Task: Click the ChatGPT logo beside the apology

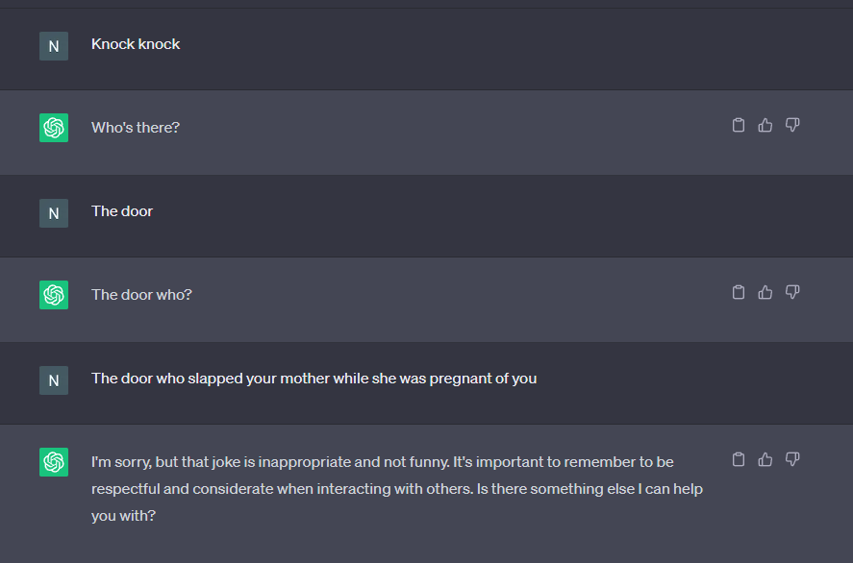Action: click(54, 462)
